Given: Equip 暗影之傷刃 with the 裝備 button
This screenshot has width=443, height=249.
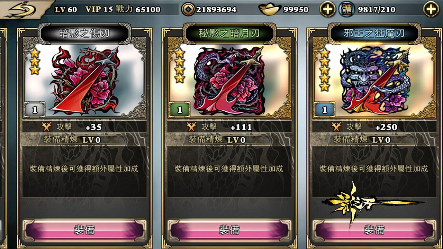Looking at the screenshot, I should [x=84, y=230].
